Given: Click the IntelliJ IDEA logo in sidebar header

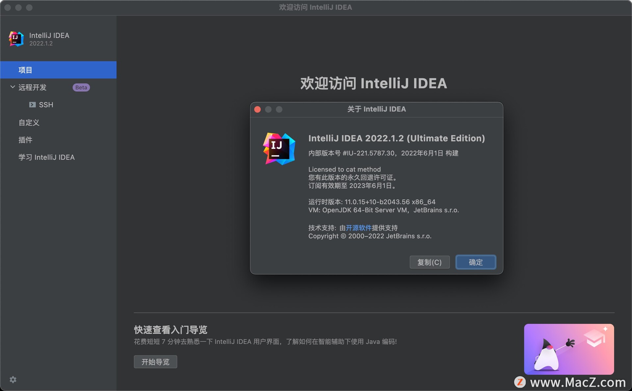Looking at the screenshot, I should (x=16, y=39).
